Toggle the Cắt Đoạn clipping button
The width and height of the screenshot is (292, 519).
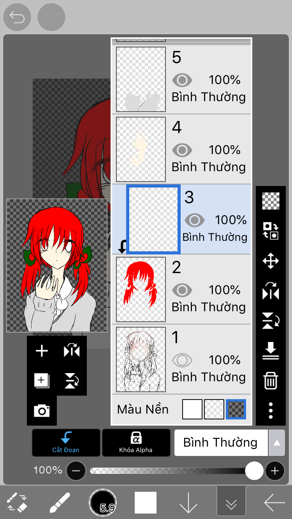(66, 443)
